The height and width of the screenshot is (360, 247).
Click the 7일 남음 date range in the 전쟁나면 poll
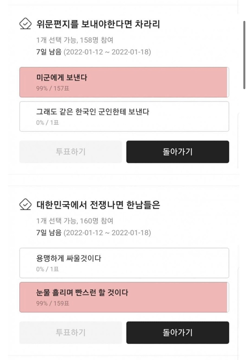(x=93, y=233)
